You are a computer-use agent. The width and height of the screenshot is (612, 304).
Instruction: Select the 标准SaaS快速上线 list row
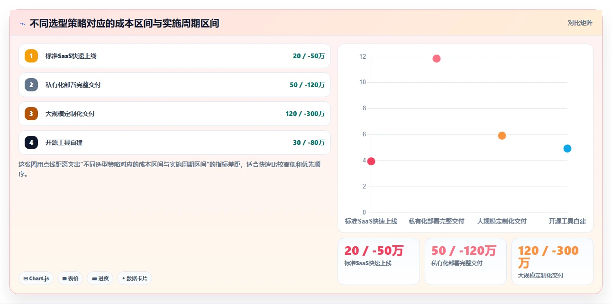pos(174,56)
